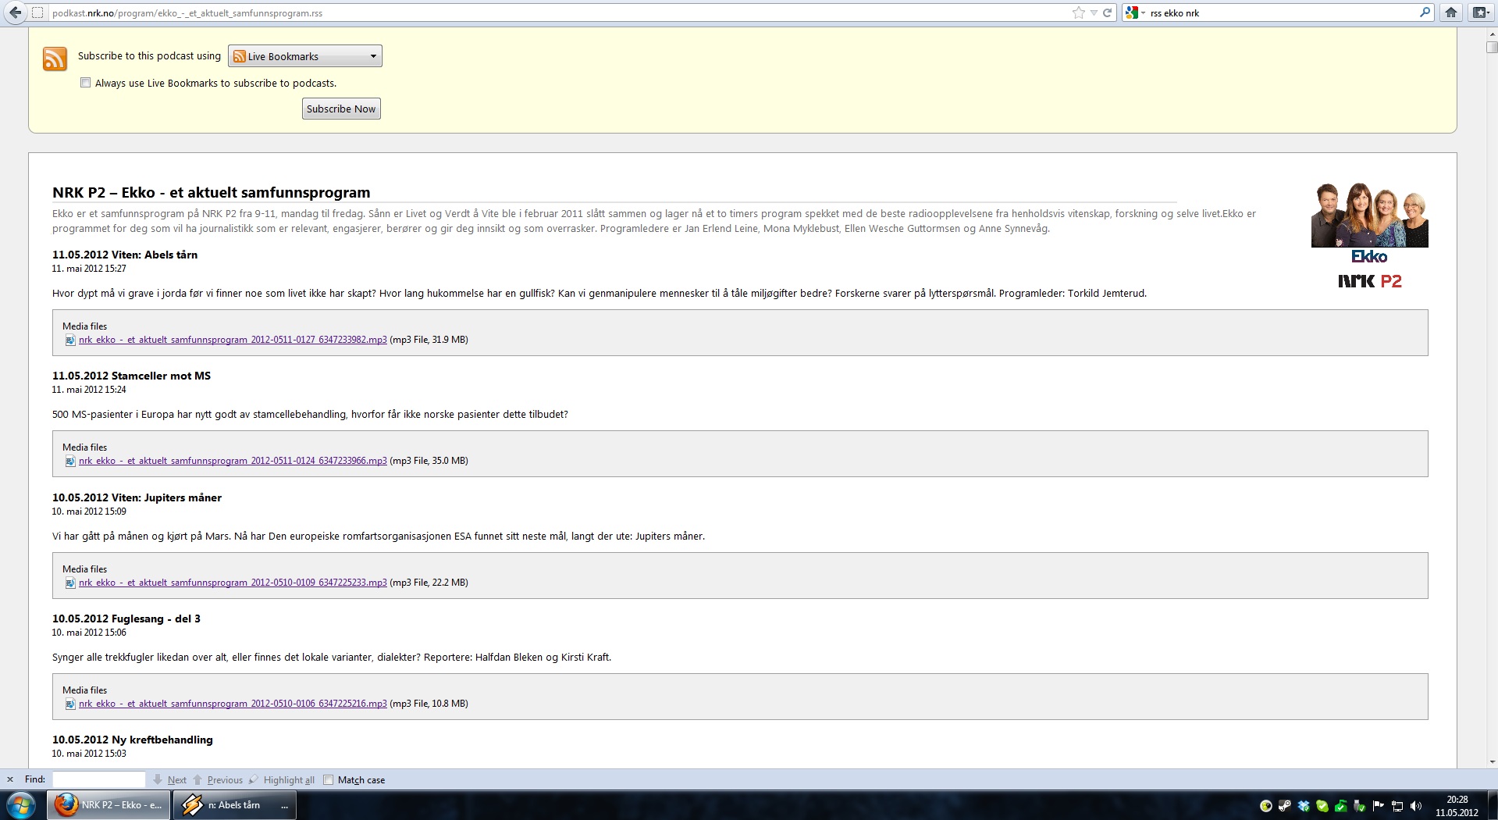Go back with the browser back arrow
The image size is (1498, 820).
click(16, 12)
